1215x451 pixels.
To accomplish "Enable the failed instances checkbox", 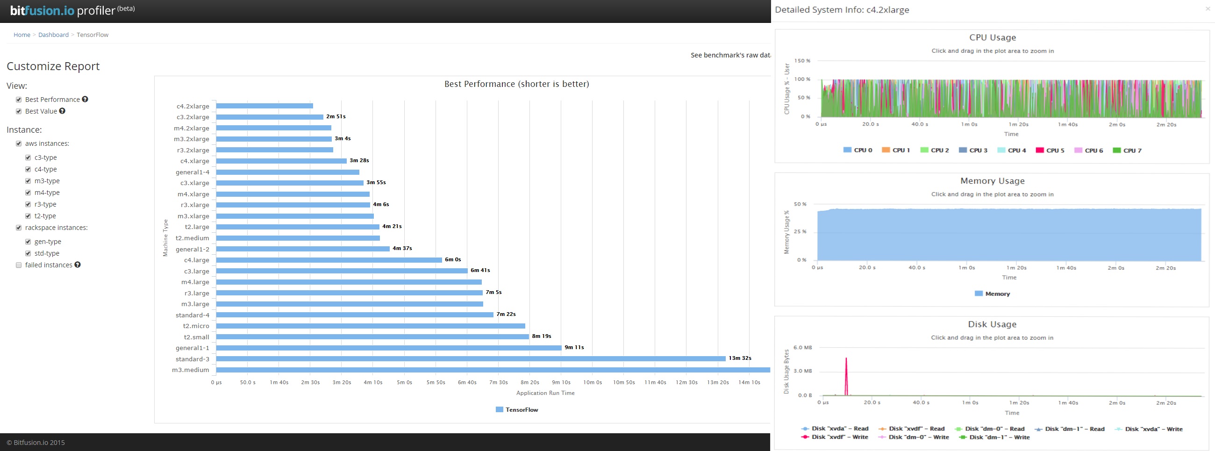I will [19, 265].
